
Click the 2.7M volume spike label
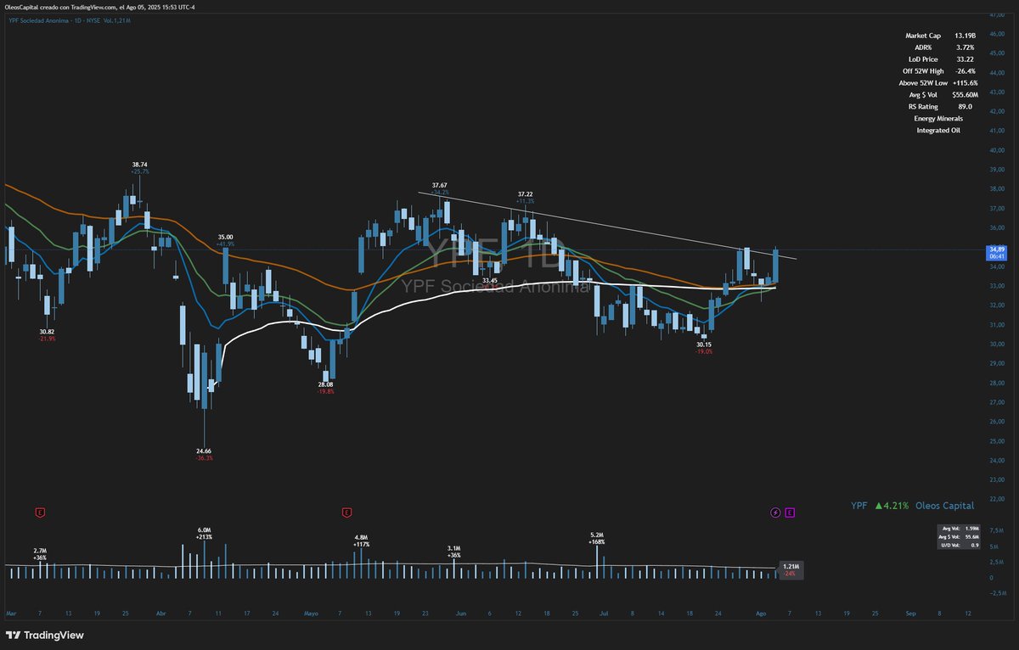click(x=40, y=551)
